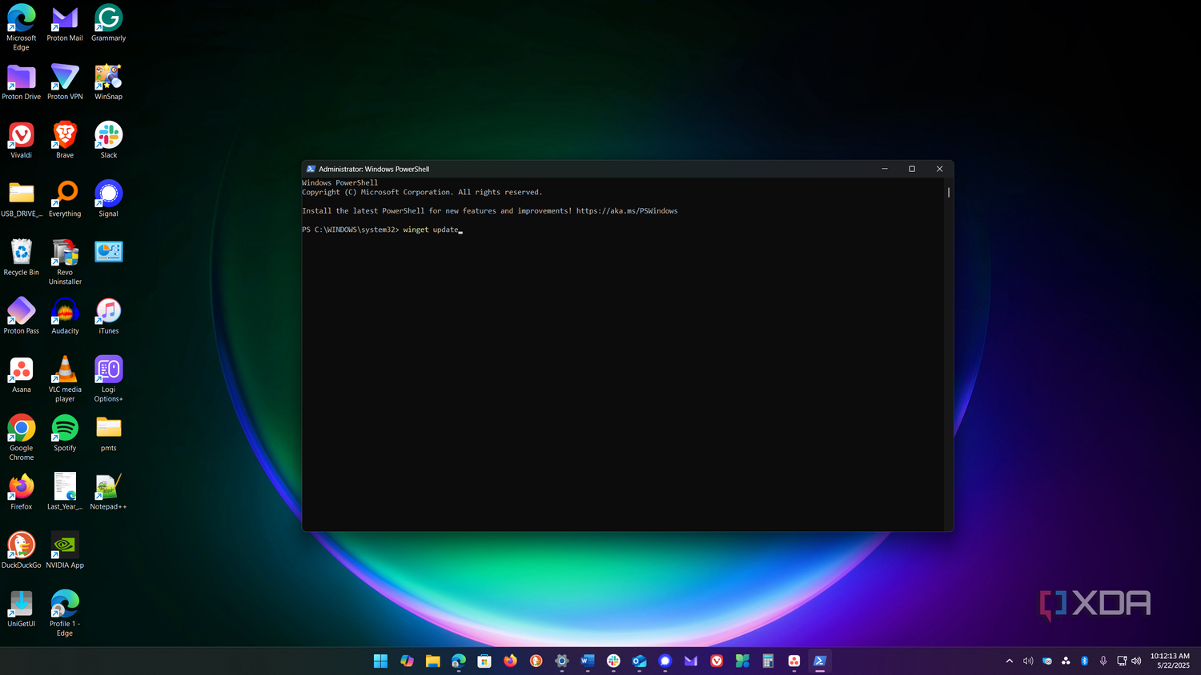Switch to Outlook in the taskbar
The height and width of the screenshot is (675, 1201).
tap(639, 661)
